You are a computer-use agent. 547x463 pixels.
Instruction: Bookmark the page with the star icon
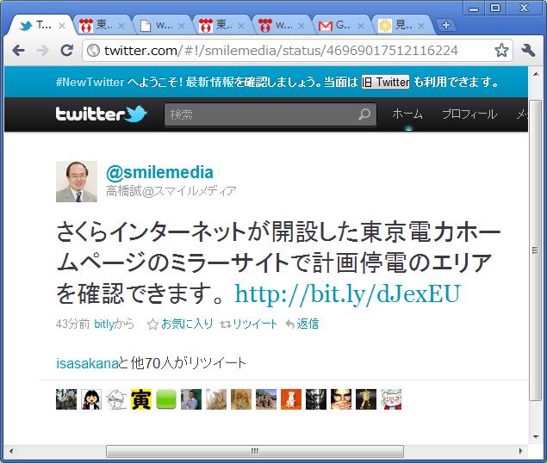pyautogui.click(x=501, y=51)
